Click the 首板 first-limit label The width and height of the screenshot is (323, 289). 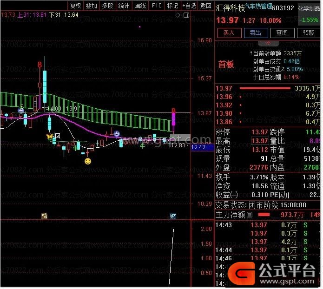(x=226, y=65)
